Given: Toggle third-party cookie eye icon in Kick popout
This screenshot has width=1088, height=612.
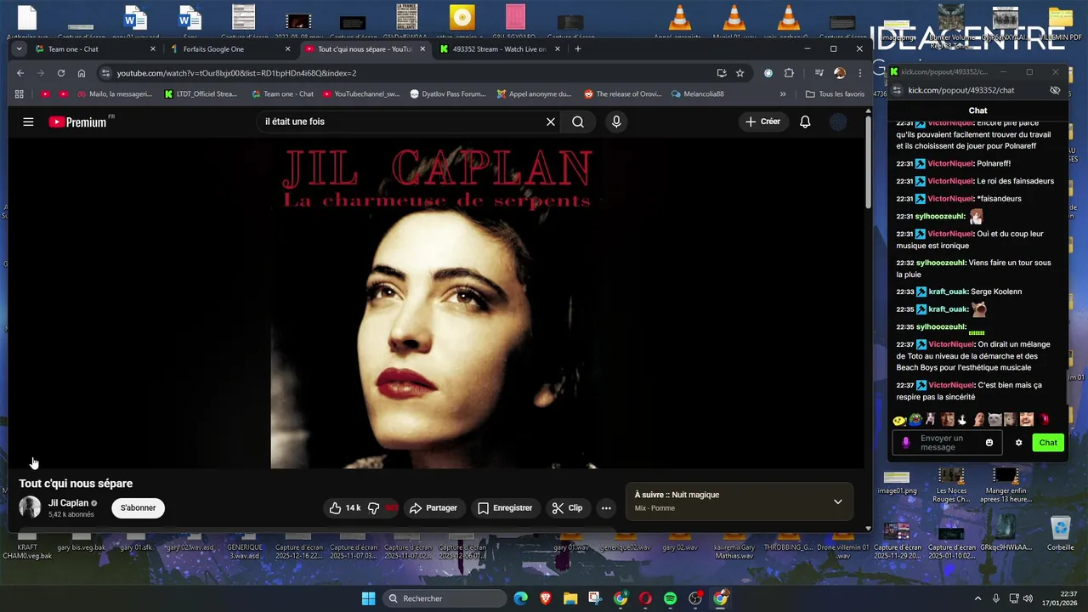Looking at the screenshot, I should click(x=1055, y=90).
